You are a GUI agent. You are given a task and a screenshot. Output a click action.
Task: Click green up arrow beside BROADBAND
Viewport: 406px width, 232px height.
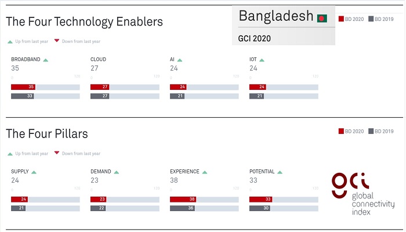pos(45,60)
